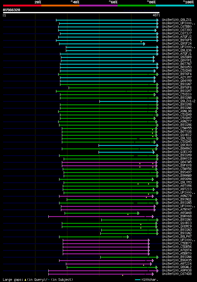
Task: Open hit UniRef100_C6TBB0
Action: [177, 26]
